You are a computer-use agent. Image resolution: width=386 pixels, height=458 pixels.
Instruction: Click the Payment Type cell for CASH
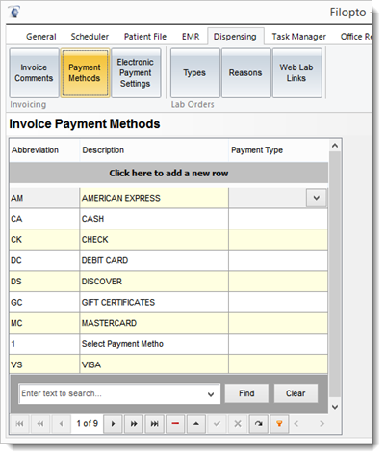point(278,219)
